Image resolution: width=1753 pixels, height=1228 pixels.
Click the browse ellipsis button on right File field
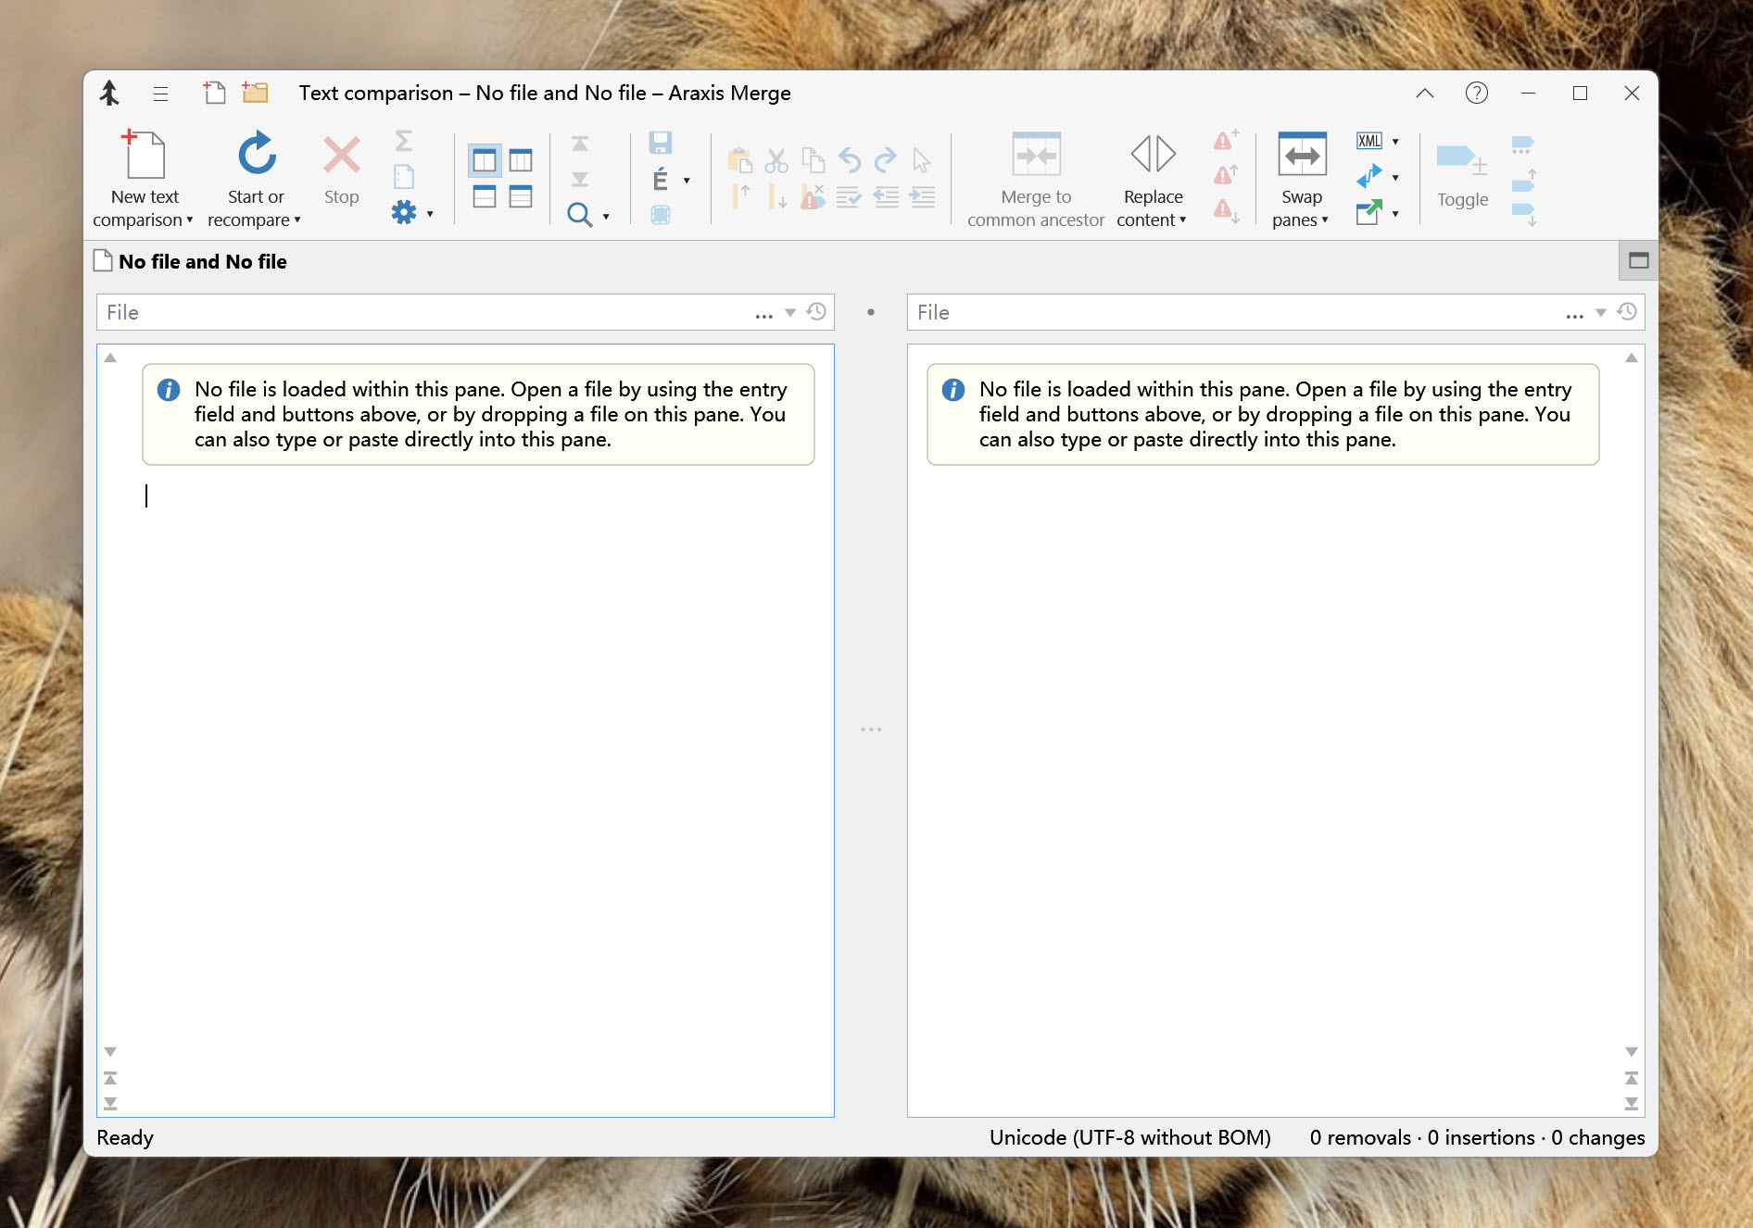click(1574, 314)
